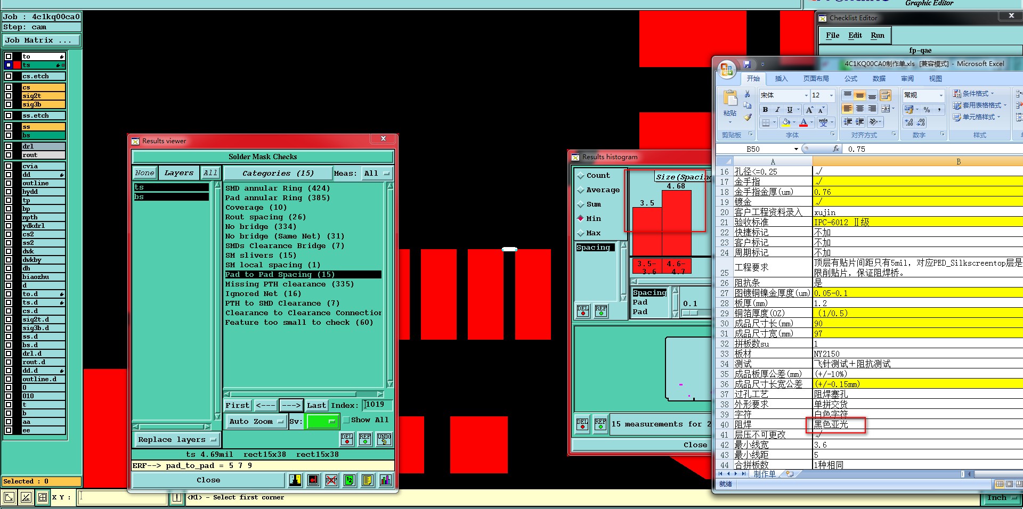Screen dimensions: 1023x509
Task: Open the Excel font name dropdown
Action: pos(806,95)
